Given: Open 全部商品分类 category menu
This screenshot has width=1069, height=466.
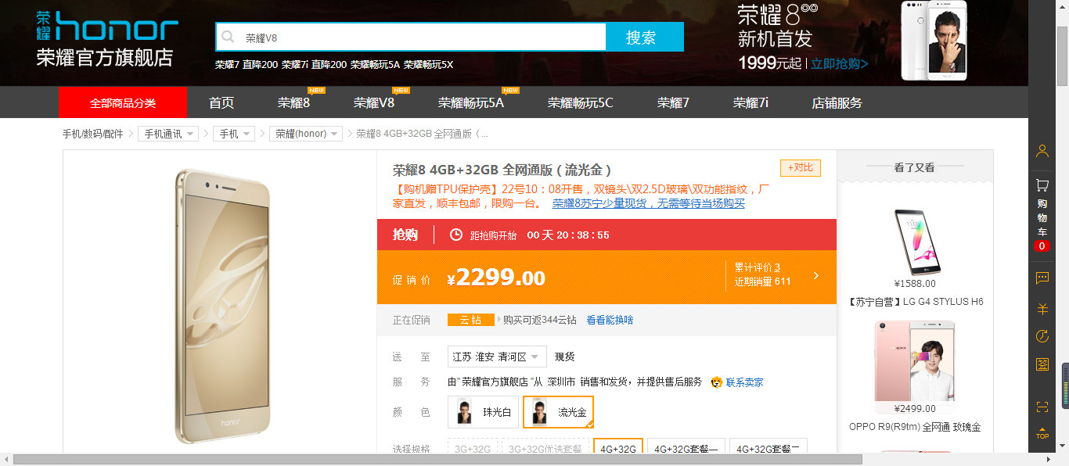Looking at the screenshot, I should [123, 102].
